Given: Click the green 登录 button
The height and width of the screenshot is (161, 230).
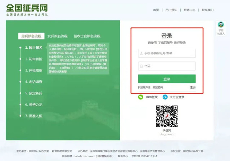Looking at the screenshot, I should pos(167,79).
